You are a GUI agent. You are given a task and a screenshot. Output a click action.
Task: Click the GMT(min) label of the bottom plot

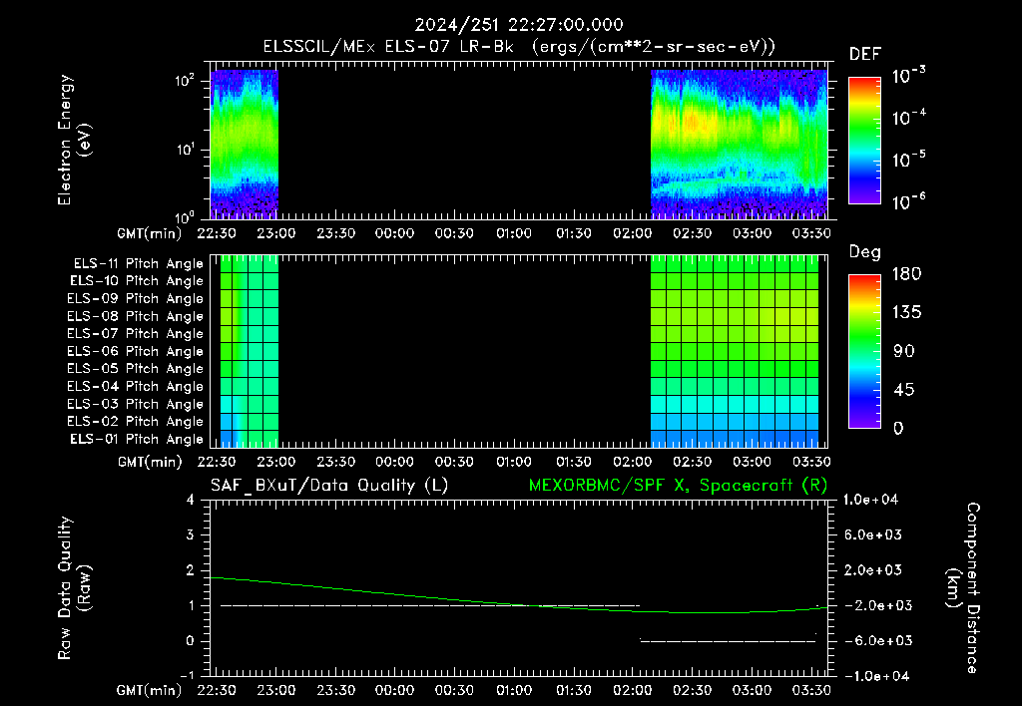(x=150, y=690)
